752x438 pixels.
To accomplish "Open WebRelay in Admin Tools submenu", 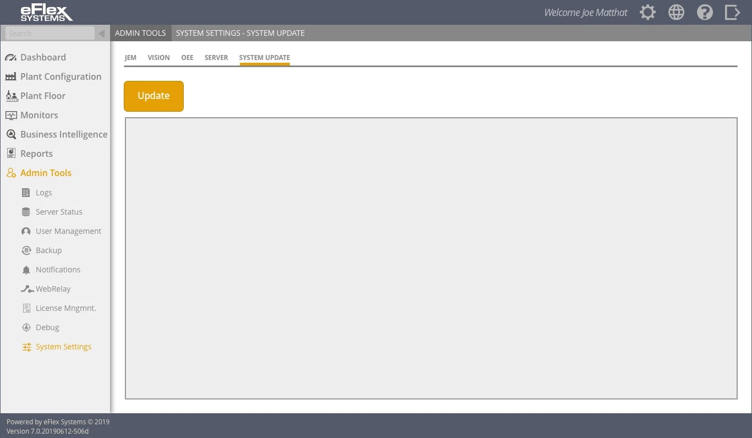I will click(x=53, y=289).
